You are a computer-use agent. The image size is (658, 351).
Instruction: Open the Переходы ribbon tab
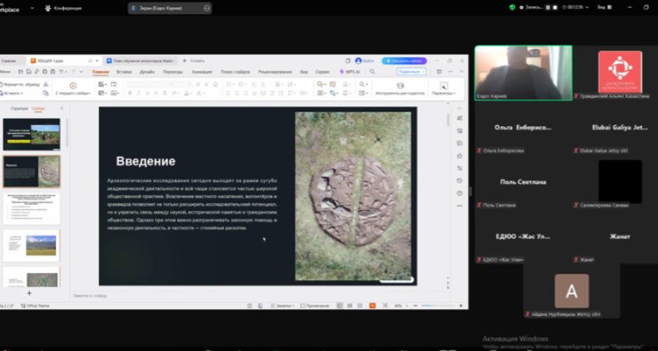click(173, 72)
